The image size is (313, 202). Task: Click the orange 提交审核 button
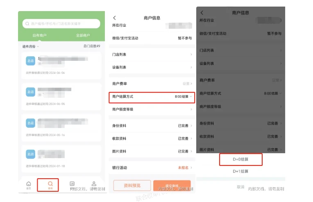[172, 186]
